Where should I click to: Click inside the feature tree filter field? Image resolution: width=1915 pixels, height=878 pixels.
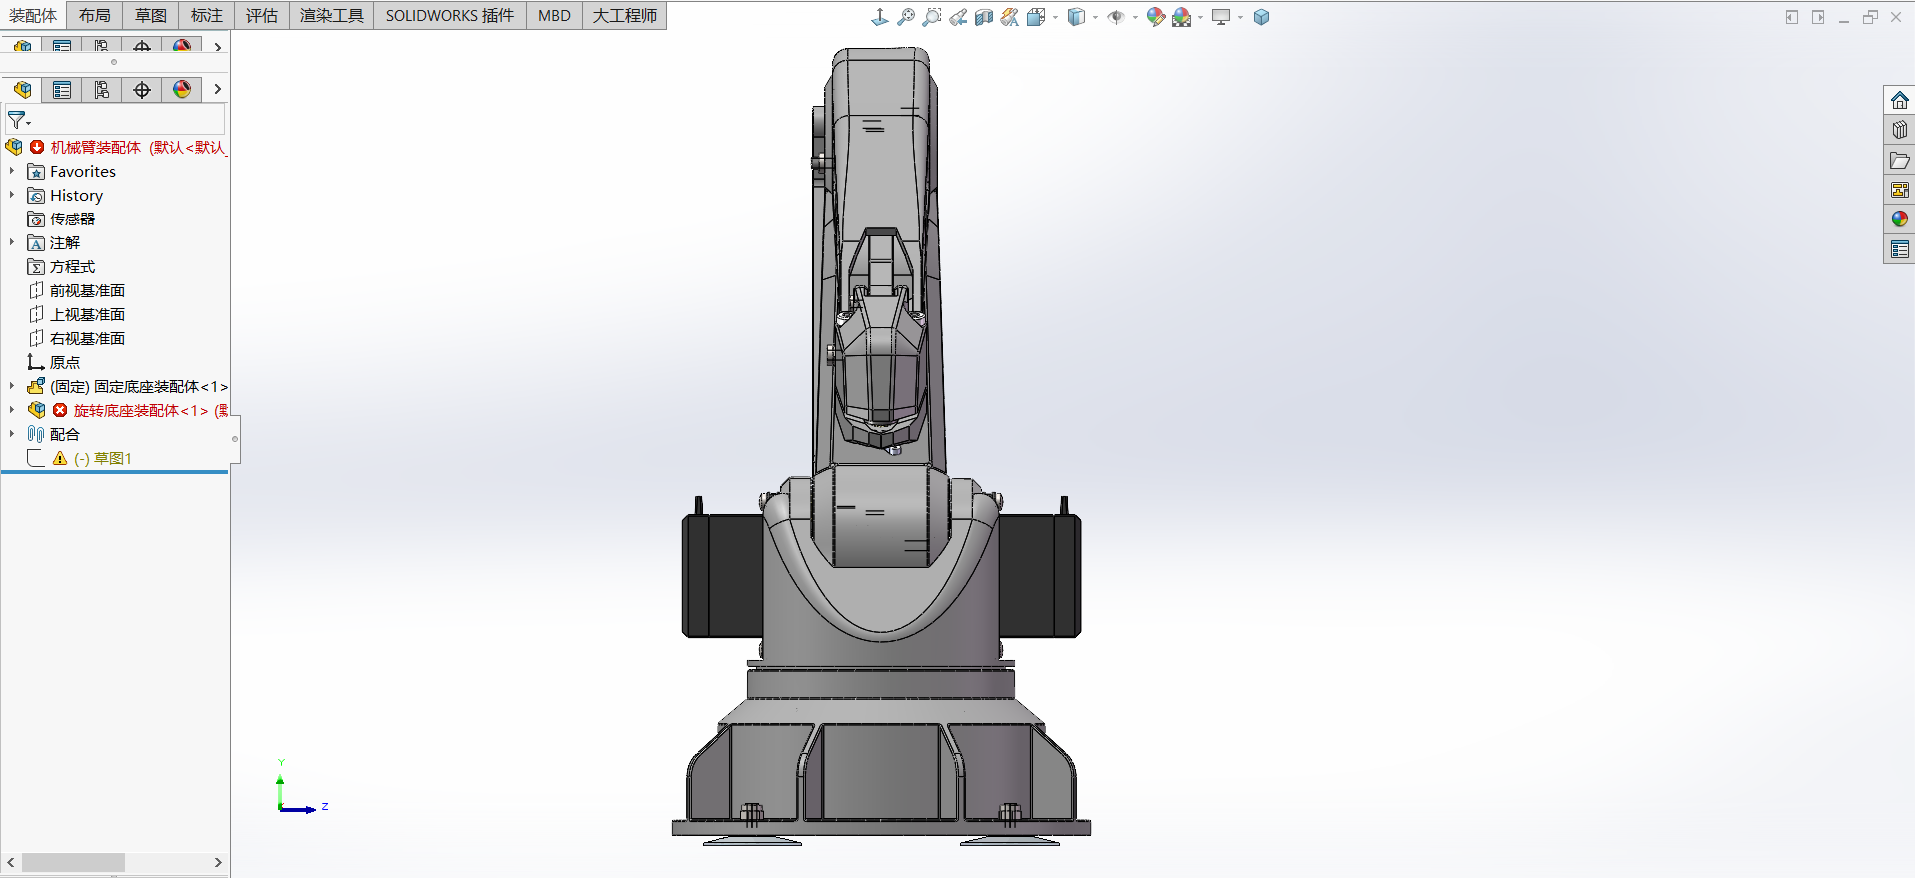coord(115,120)
